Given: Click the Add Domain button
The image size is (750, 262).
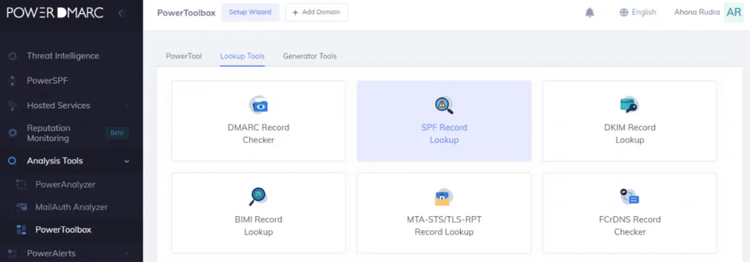Looking at the screenshot, I should 316,12.
